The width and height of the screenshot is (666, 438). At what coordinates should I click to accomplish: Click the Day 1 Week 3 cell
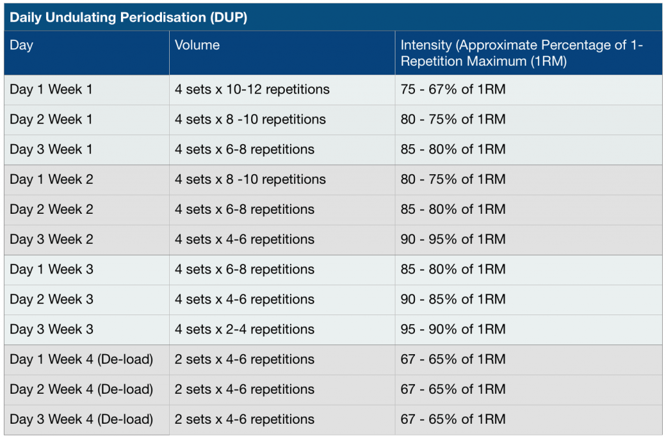(51, 269)
